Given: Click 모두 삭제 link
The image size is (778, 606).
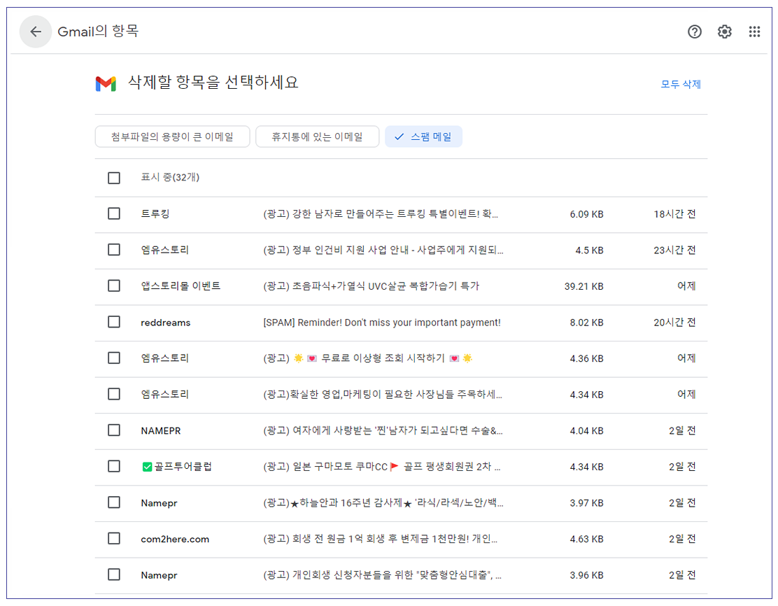Looking at the screenshot, I should point(680,85).
